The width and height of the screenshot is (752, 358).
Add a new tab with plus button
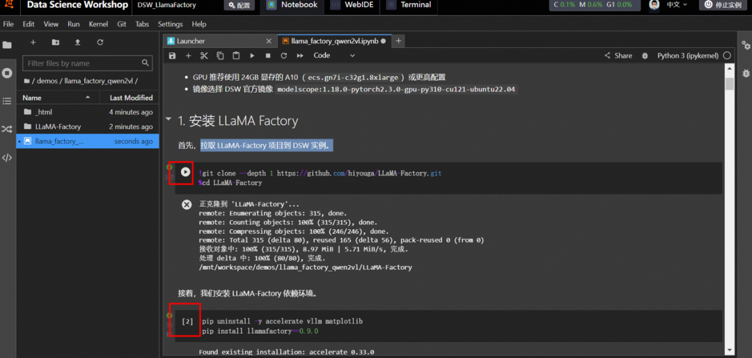click(398, 41)
